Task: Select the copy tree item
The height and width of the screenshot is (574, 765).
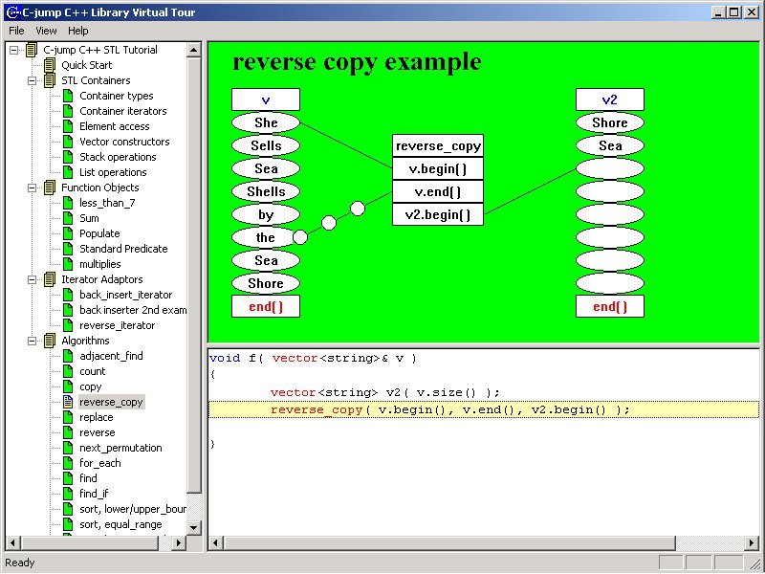Action: (90, 387)
